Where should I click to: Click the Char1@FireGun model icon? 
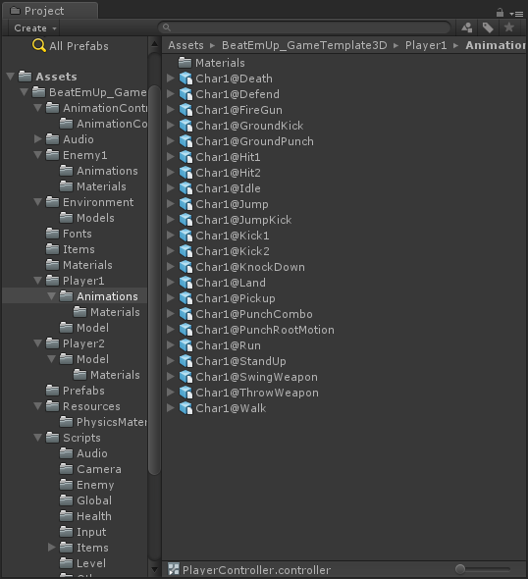click(185, 110)
